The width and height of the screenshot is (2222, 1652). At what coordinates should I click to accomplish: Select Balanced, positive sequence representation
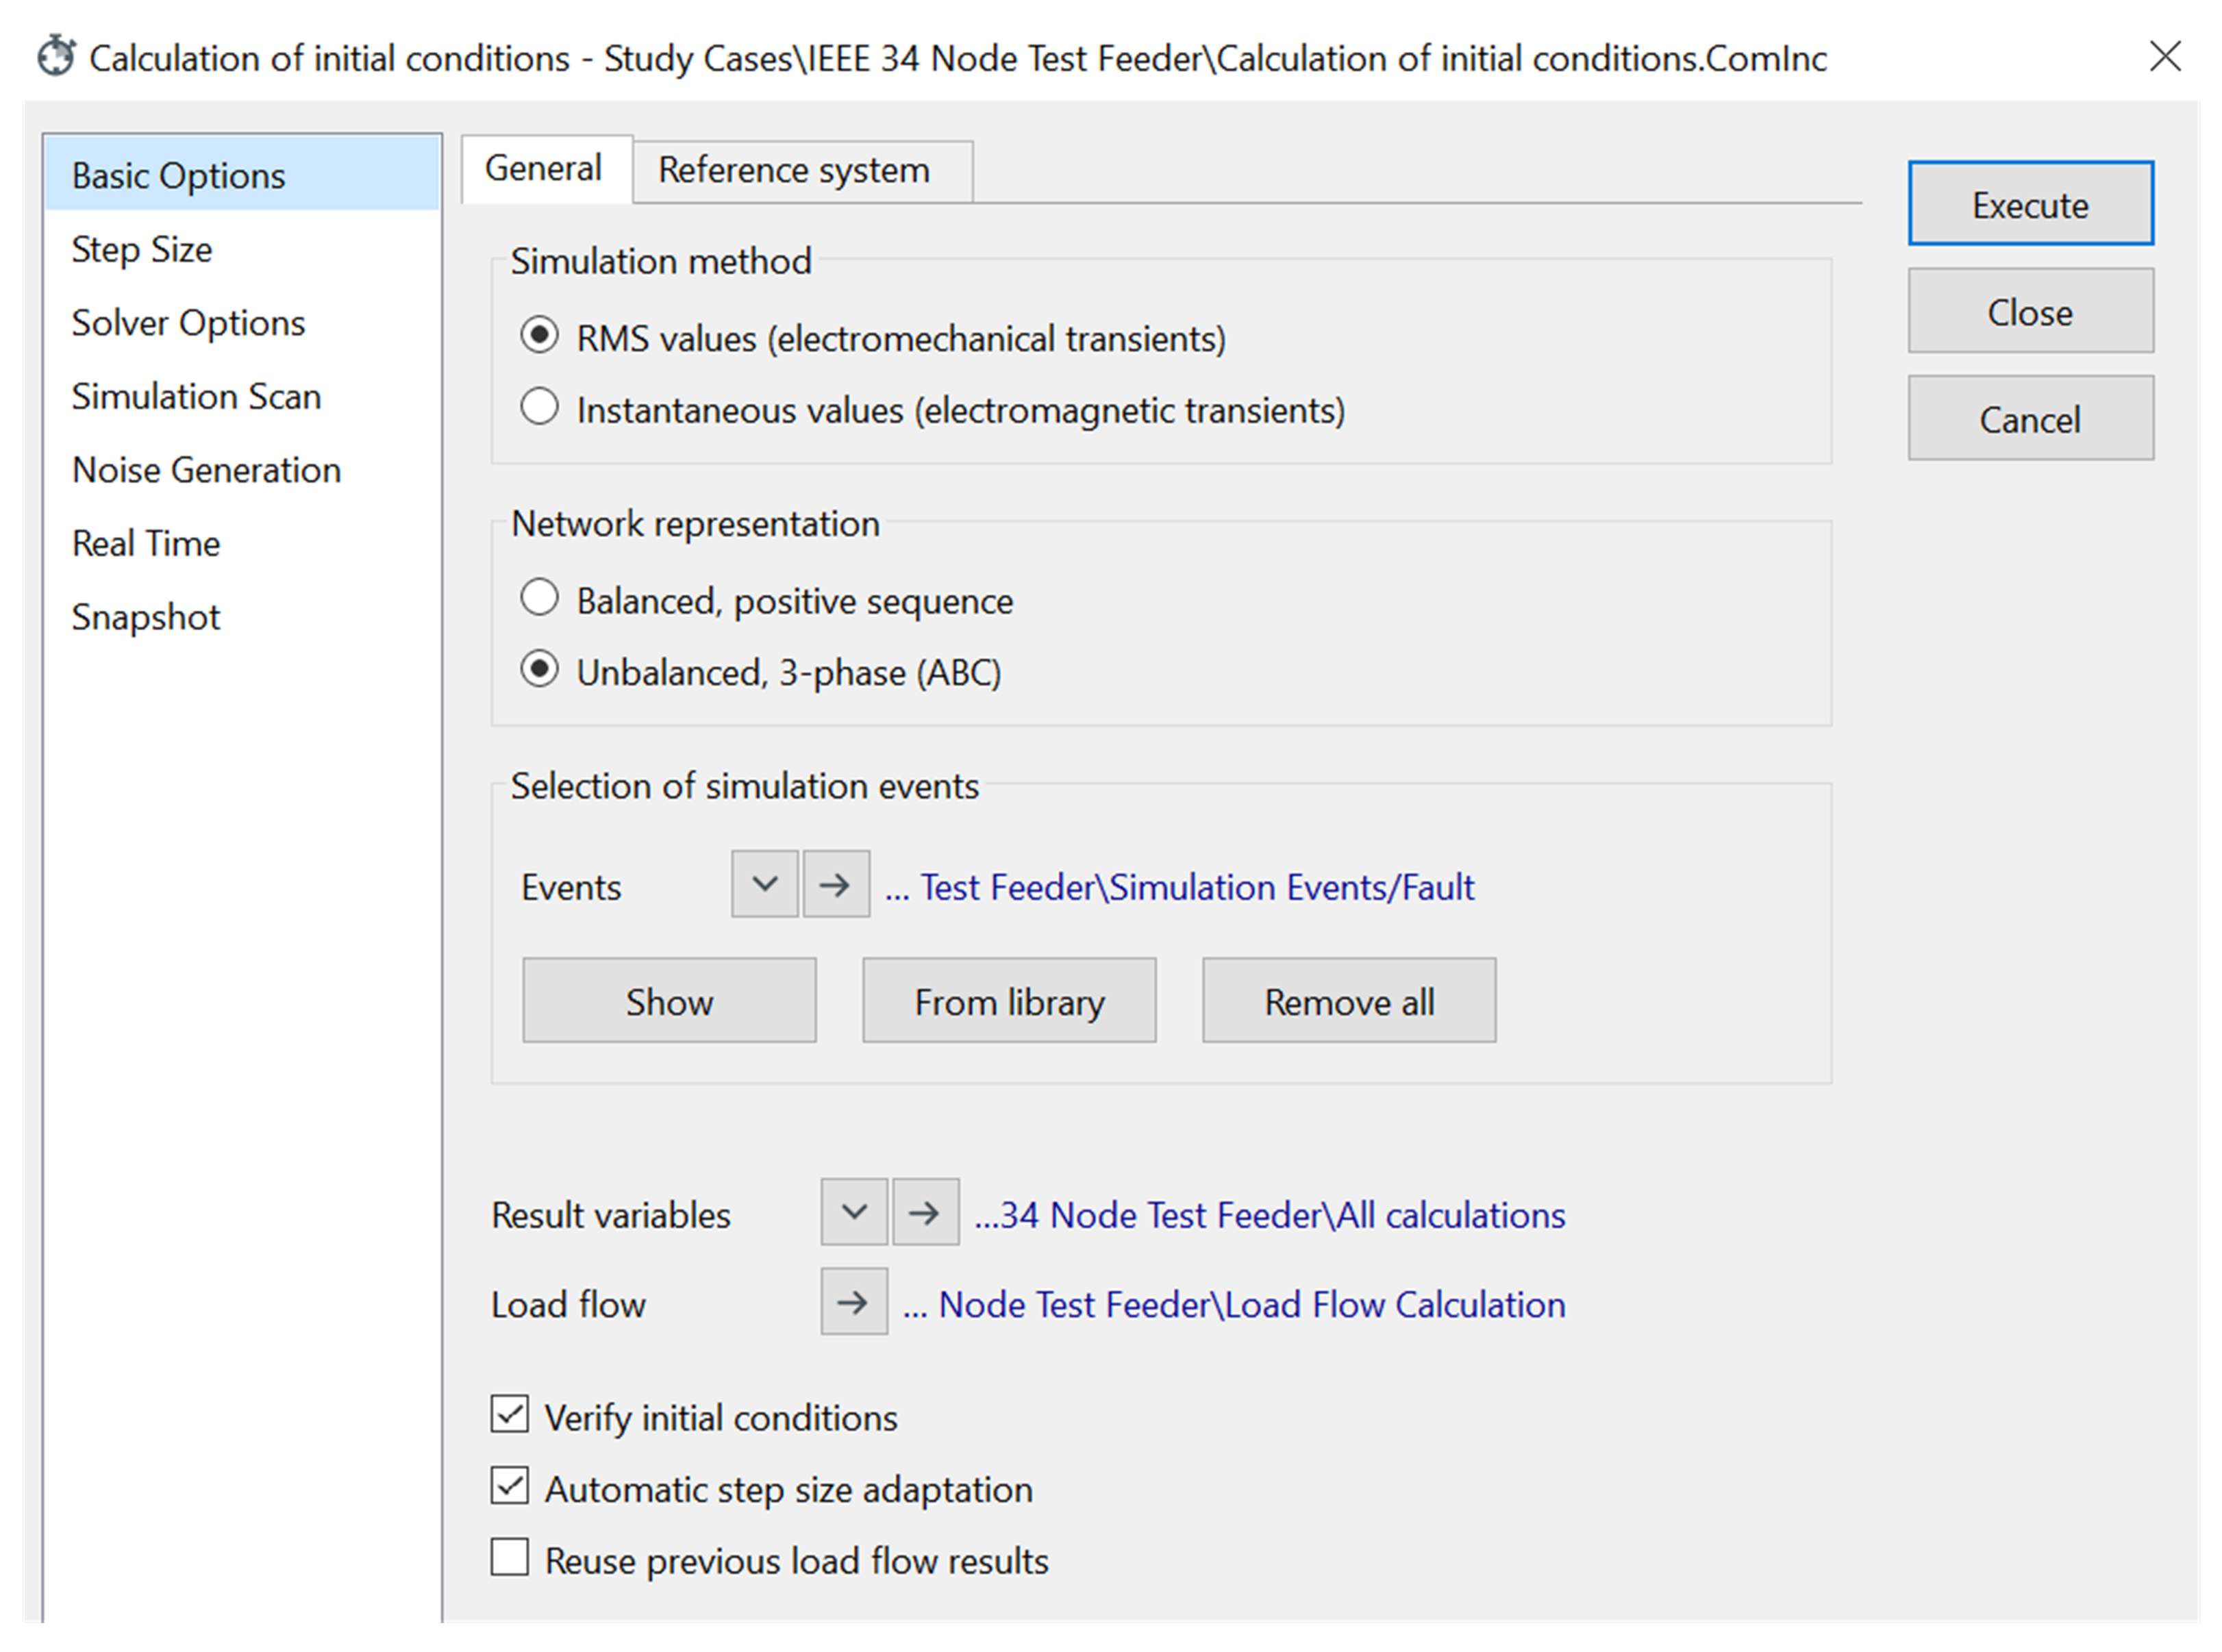pyautogui.click(x=539, y=598)
